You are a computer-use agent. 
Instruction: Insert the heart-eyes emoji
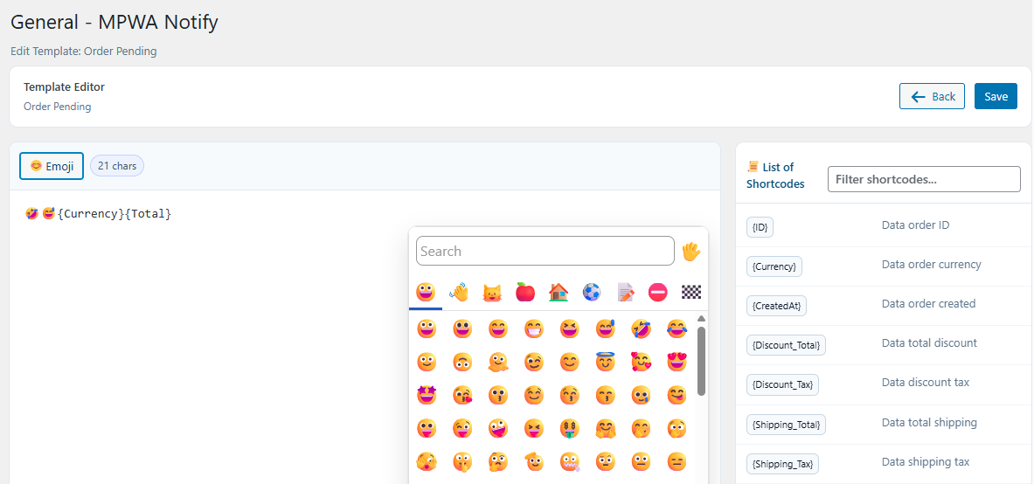coord(676,362)
